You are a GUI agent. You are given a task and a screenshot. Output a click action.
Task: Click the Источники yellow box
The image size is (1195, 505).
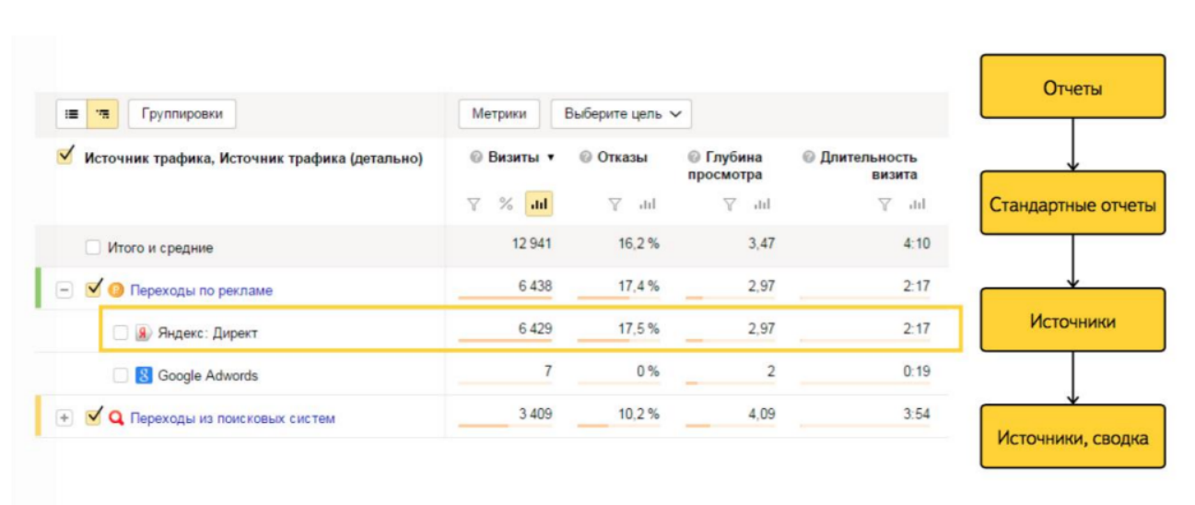[1072, 322]
